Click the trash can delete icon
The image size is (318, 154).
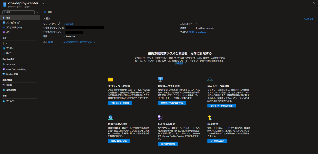(45, 12)
